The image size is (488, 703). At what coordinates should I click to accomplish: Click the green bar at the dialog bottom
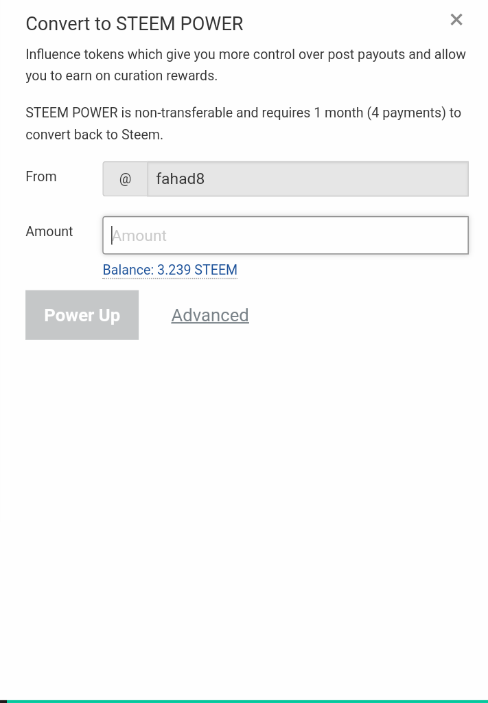click(x=247, y=701)
